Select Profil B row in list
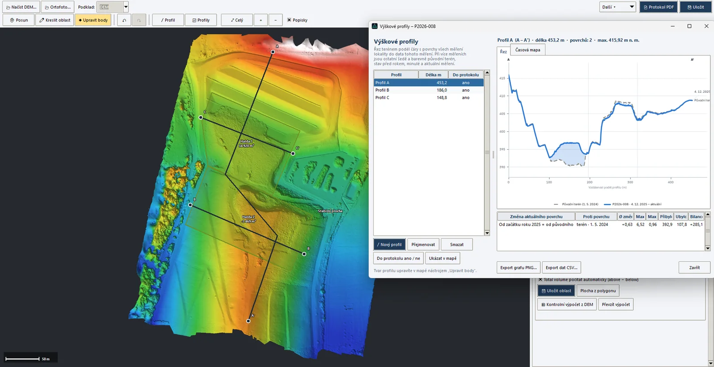This screenshot has width=714, height=367. (x=428, y=90)
